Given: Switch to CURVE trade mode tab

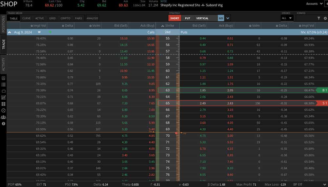Looking at the screenshot, I should click(26, 18).
